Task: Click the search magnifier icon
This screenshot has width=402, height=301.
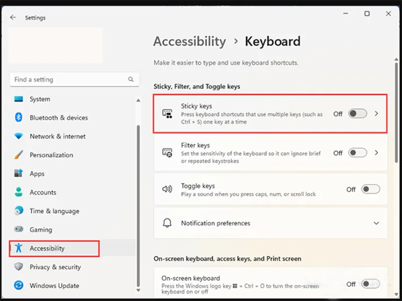Action: pyautogui.click(x=130, y=79)
